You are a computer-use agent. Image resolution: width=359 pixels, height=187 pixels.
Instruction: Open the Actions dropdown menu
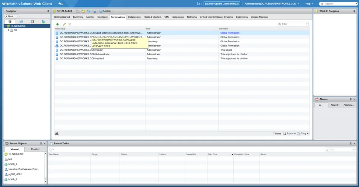tap(106, 11)
